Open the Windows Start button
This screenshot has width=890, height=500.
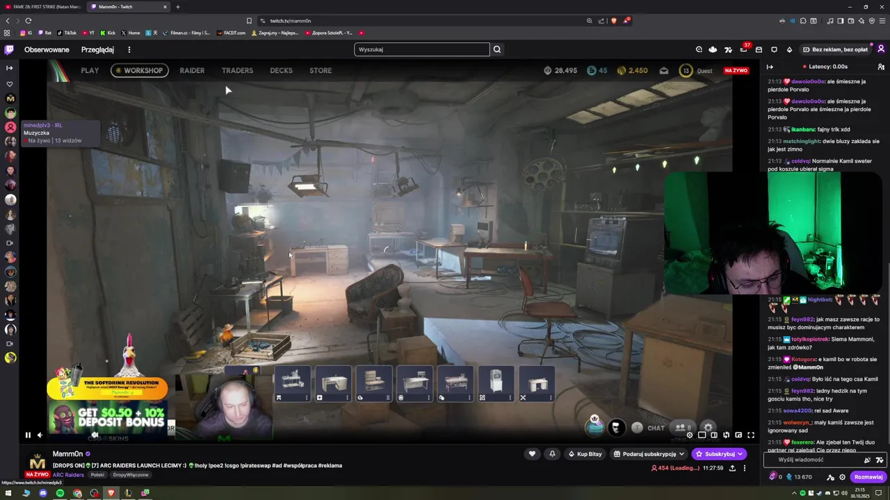(x=9, y=493)
